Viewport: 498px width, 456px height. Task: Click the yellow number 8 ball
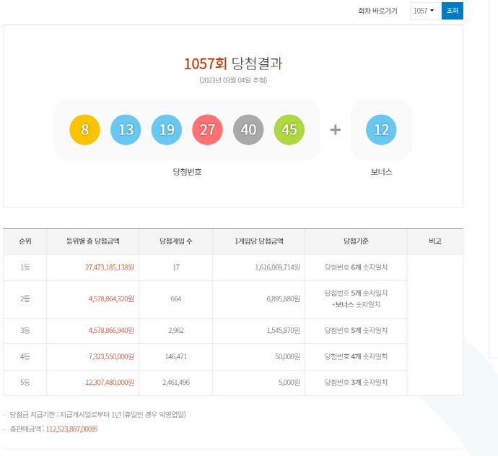(84, 130)
